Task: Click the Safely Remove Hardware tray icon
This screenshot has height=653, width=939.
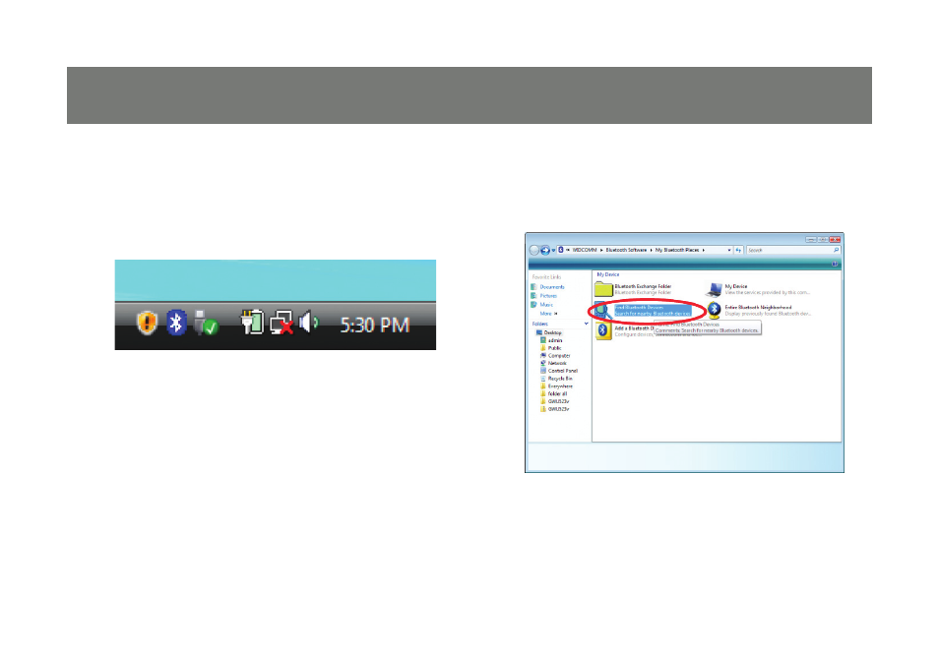Action: [x=206, y=324]
